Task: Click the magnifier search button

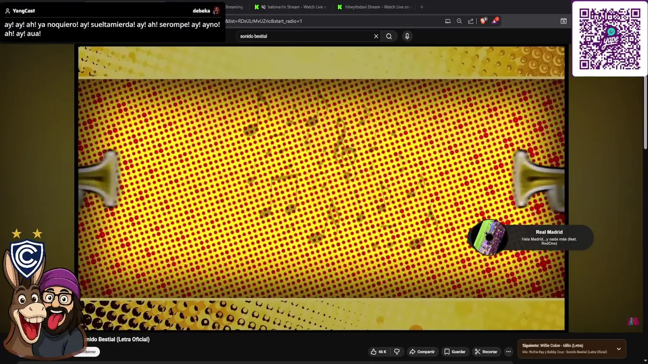Action: point(389,36)
